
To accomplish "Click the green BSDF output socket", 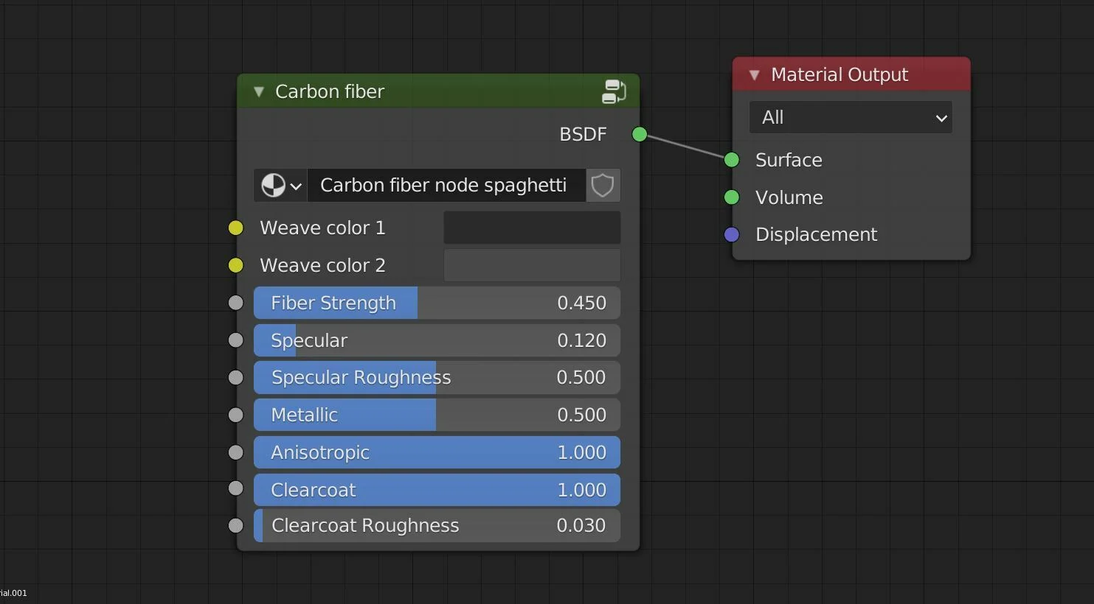I will pos(639,134).
